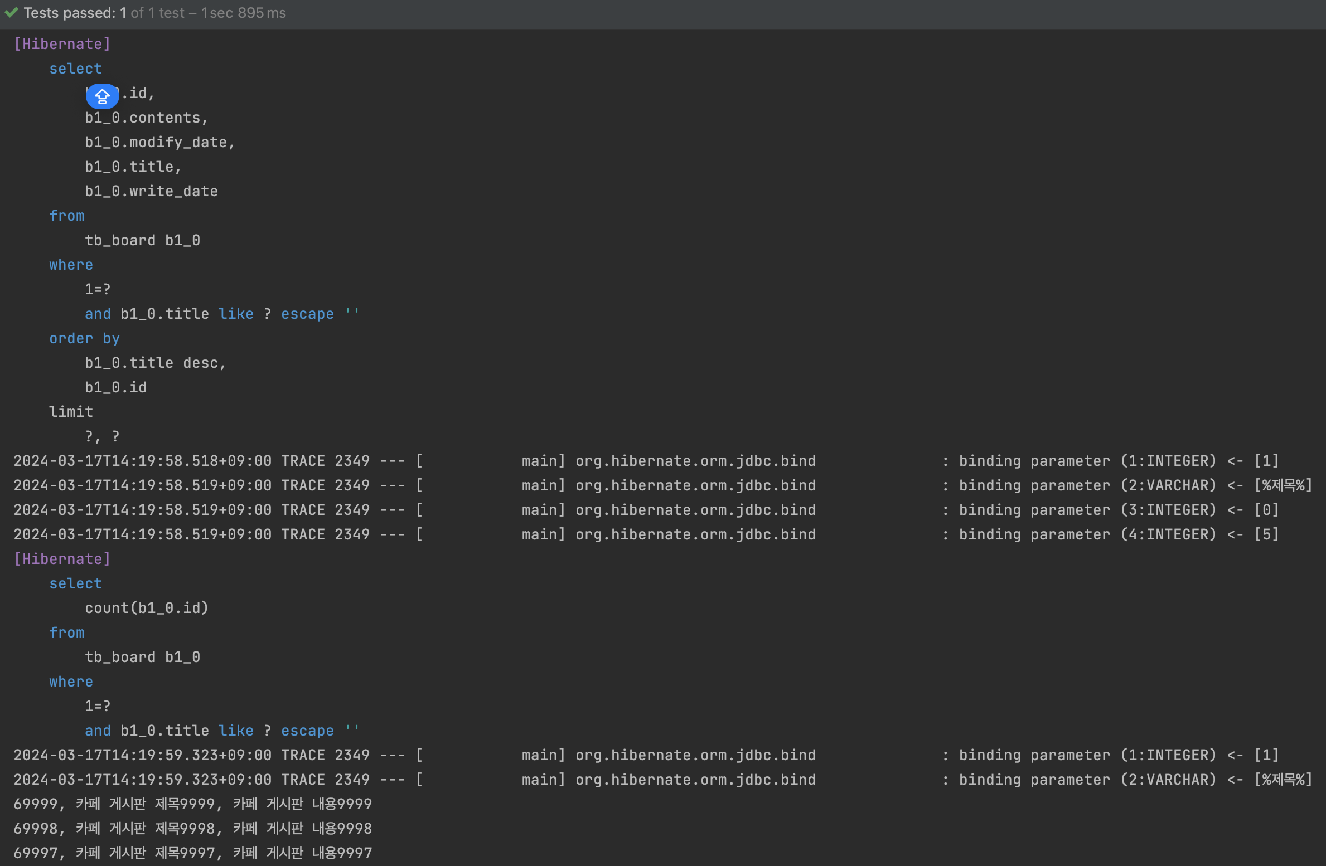Click the result row starting with 69999
The width and height of the screenshot is (1326, 866).
tap(193, 804)
